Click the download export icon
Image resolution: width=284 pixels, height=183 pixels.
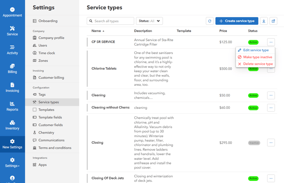(x=264, y=21)
